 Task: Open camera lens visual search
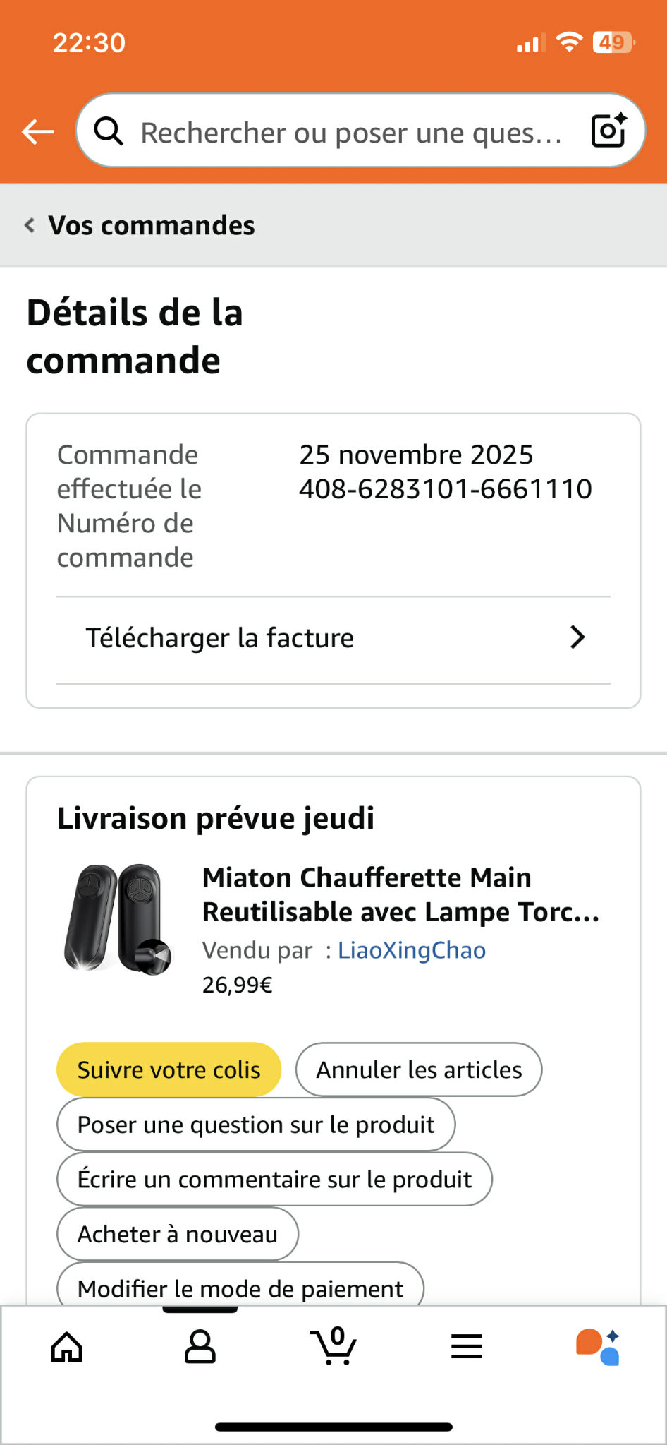608,131
